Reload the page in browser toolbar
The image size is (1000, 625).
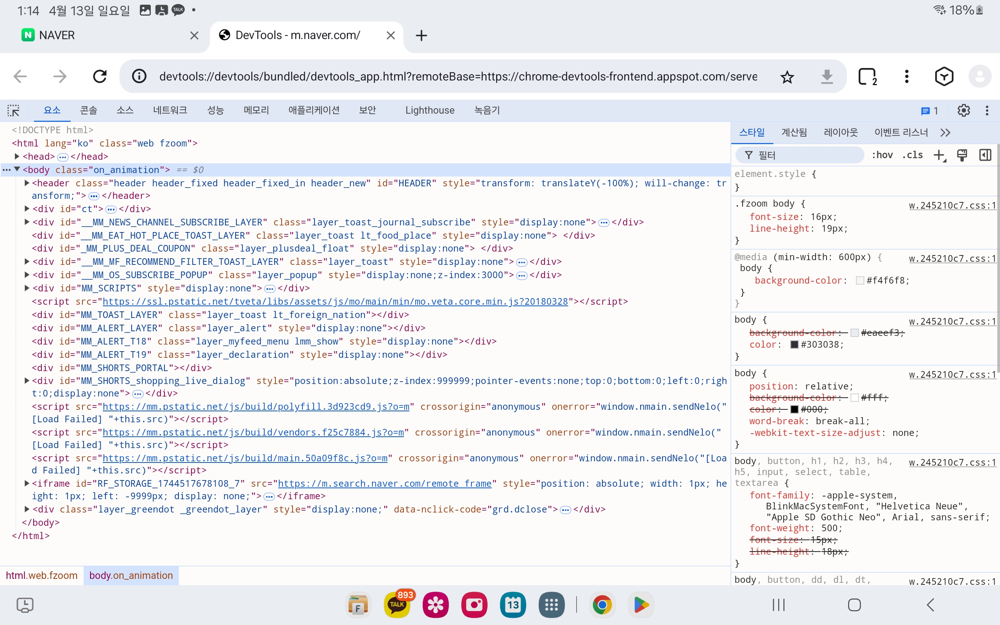point(100,77)
